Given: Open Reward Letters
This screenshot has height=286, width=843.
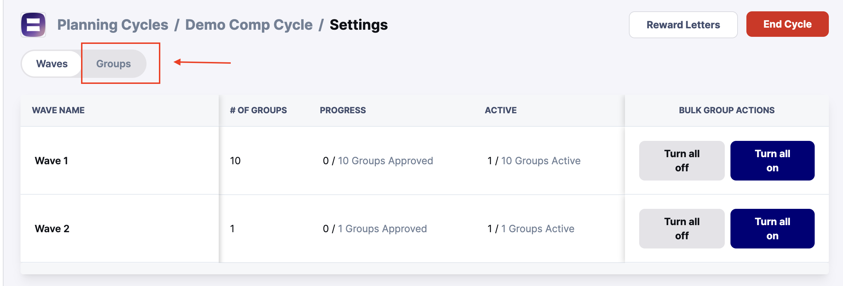Looking at the screenshot, I should coord(683,25).
